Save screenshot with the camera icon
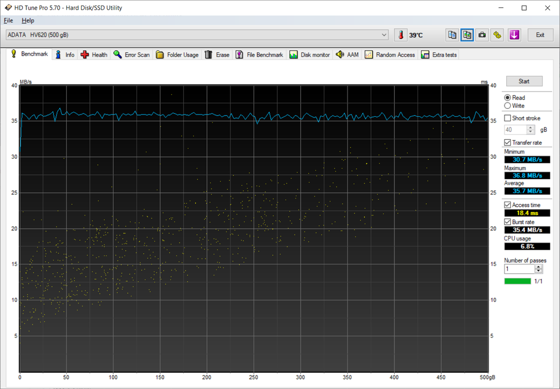Image resolution: width=560 pixels, height=389 pixels. 482,35
